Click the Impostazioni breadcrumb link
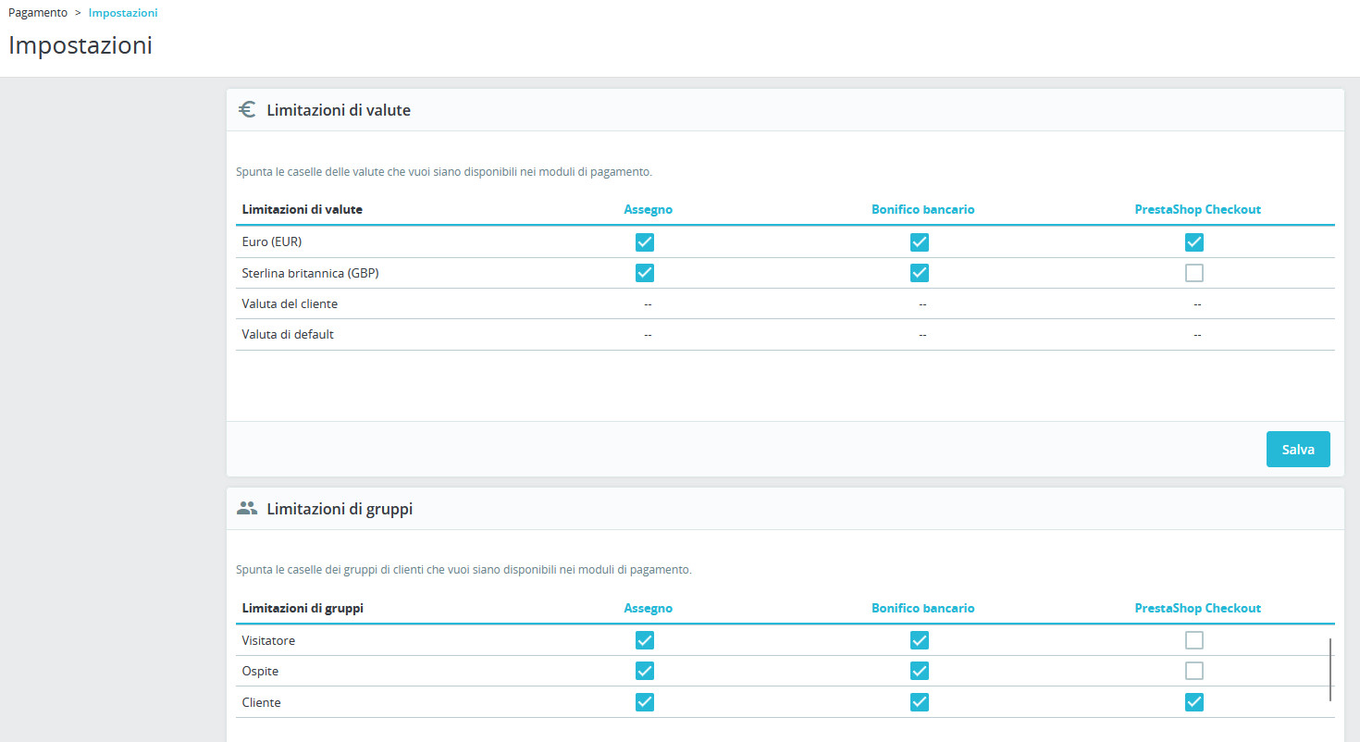The image size is (1360, 742). [123, 13]
